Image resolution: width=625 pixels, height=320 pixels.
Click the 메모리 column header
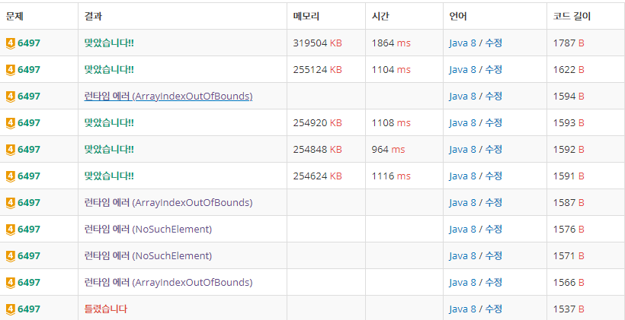(x=306, y=16)
